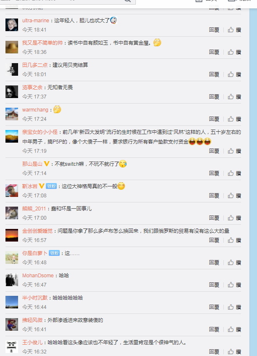Open ultra-marine's user profile link
Screen dimensions: 257x356
pyautogui.click(x=36, y=21)
